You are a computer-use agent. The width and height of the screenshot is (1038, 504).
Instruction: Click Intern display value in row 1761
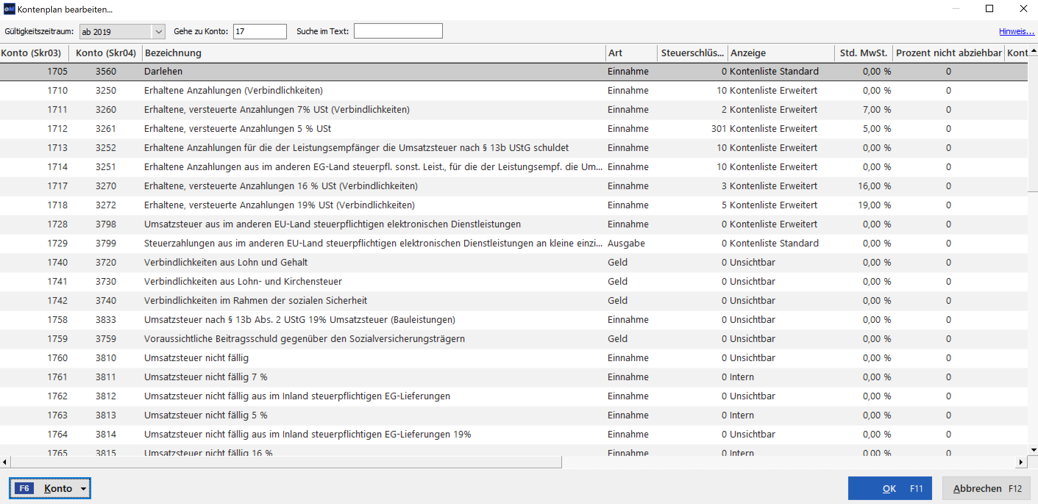742,377
